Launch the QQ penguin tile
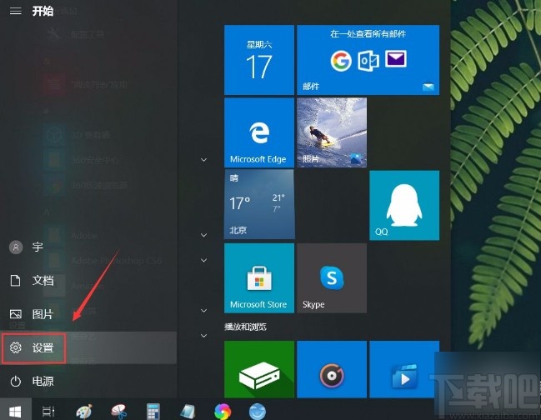Viewport: 541px width, 420px height. (x=404, y=205)
